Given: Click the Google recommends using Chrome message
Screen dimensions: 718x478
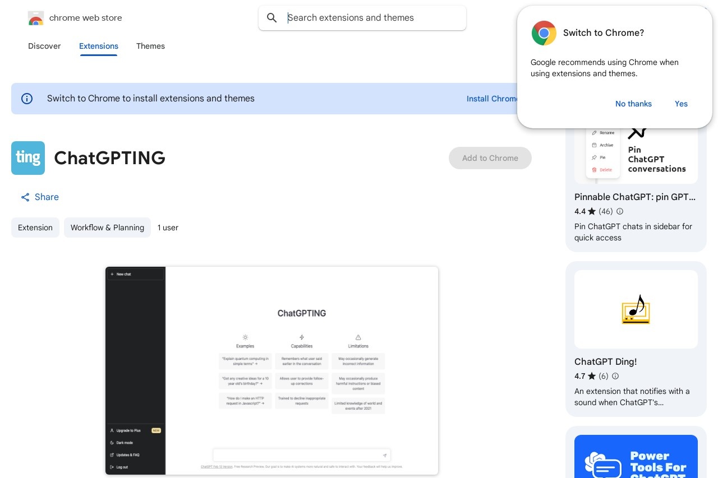Looking at the screenshot, I should [x=605, y=68].
